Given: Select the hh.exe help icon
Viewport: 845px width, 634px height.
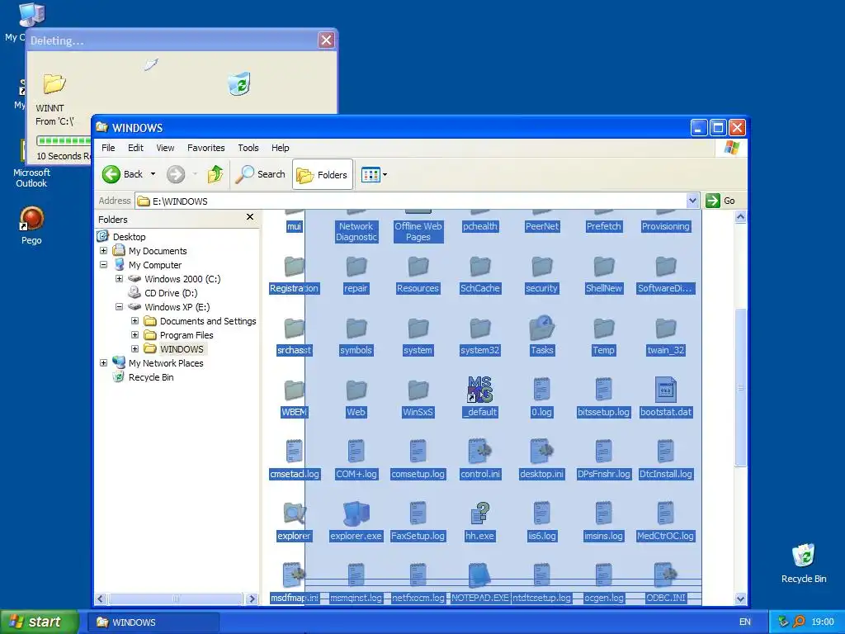Looking at the screenshot, I should pyautogui.click(x=479, y=513).
